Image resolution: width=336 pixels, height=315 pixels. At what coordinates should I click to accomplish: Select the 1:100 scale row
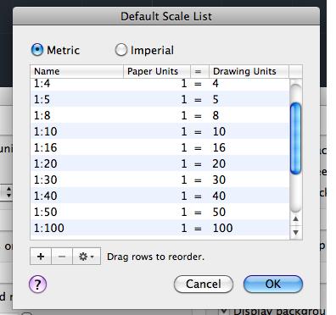(160, 228)
